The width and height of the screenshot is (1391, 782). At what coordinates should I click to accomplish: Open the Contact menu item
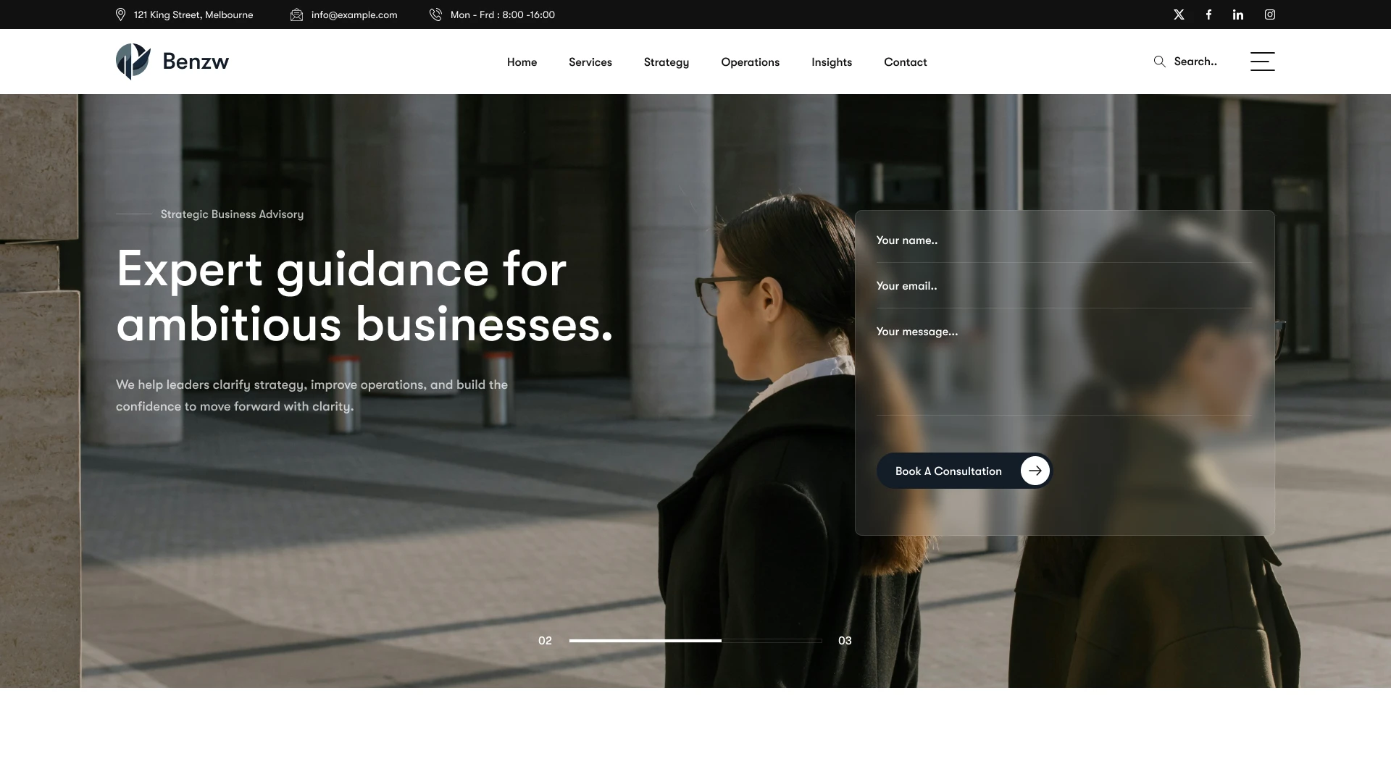click(905, 62)
